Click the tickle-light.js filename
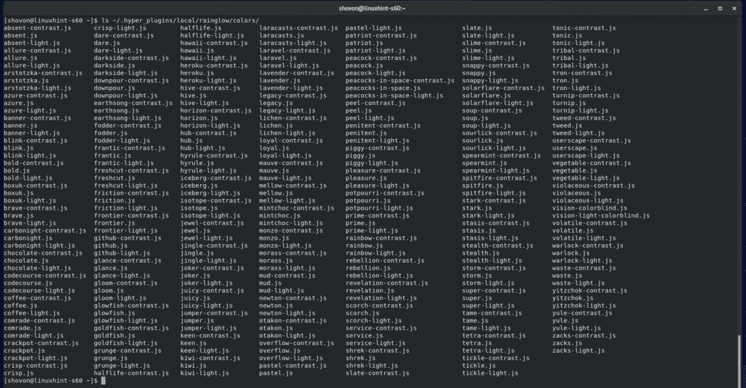746x388 pixels. click(490, 373)
